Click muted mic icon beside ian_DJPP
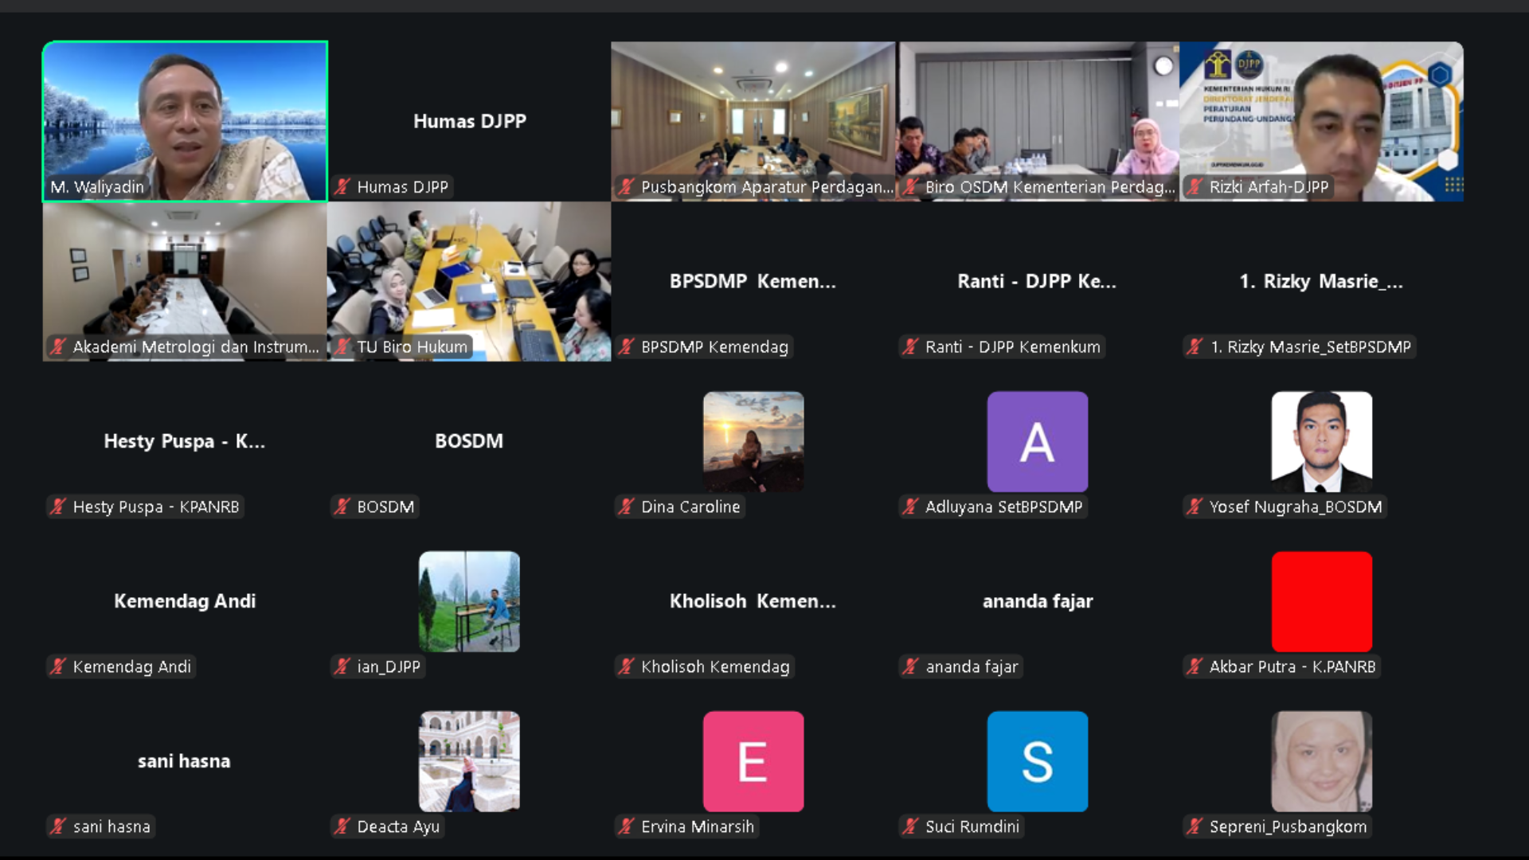 click(342, 666)
